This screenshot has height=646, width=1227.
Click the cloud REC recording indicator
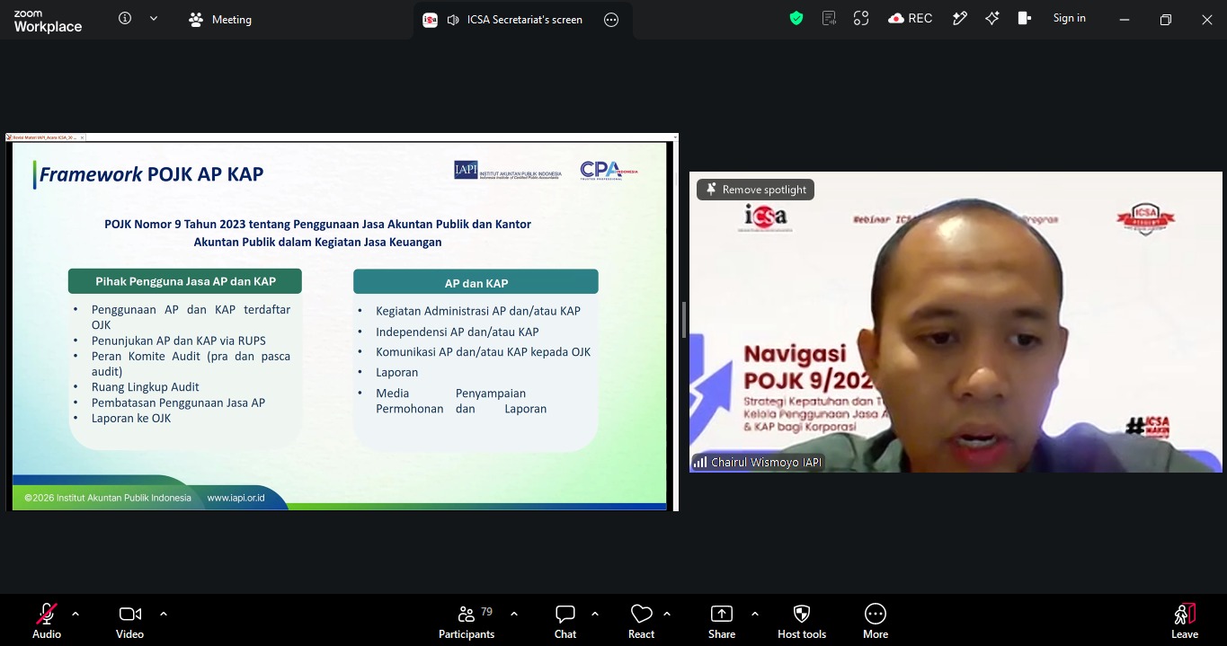tap(910, 18)
